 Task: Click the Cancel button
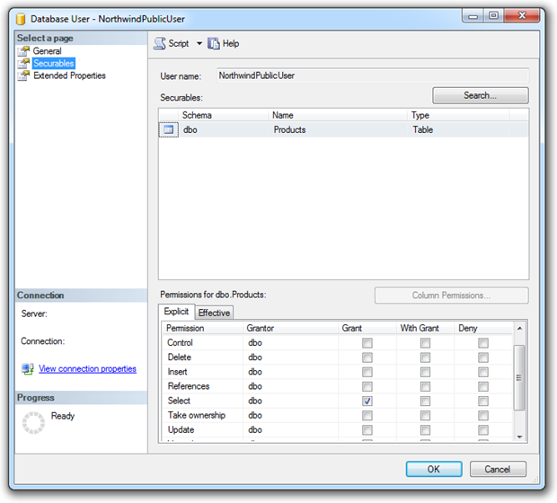(498, 469)
